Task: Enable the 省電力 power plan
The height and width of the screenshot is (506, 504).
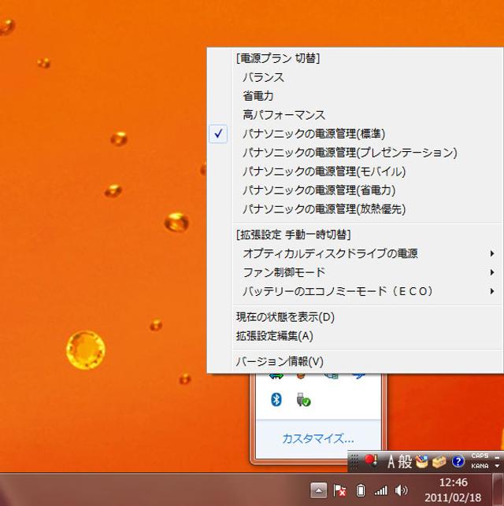Action: tap(258, 96)
